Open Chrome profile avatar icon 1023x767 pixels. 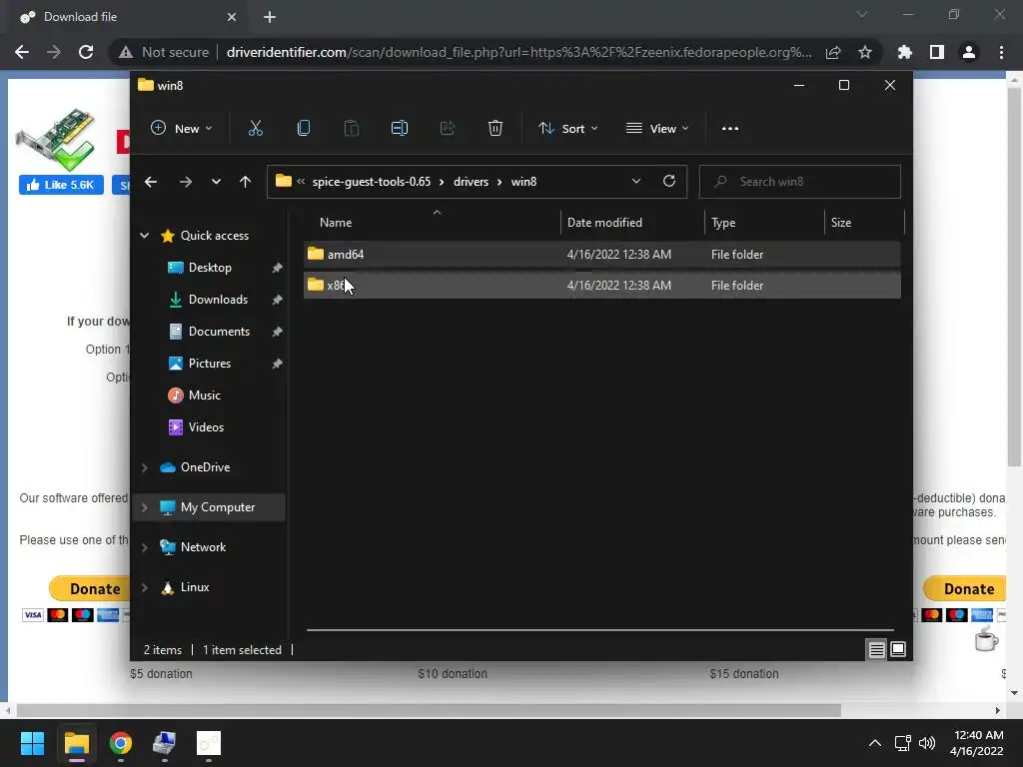point(969,52)
